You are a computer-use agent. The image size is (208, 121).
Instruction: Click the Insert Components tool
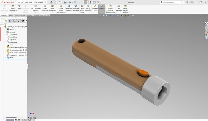(13, 8)
